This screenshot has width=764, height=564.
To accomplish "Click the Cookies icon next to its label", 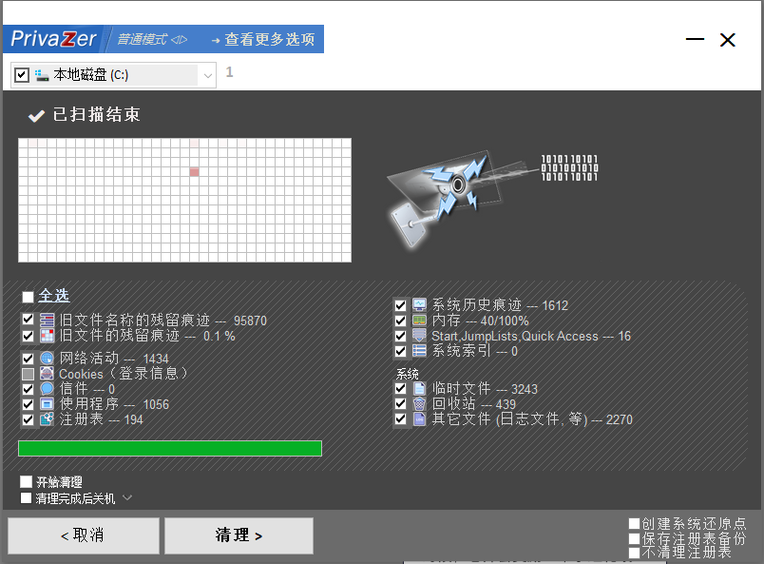I will click(46, 374).
